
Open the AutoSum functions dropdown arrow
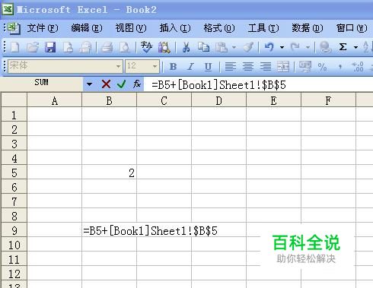tap(355, 47)
